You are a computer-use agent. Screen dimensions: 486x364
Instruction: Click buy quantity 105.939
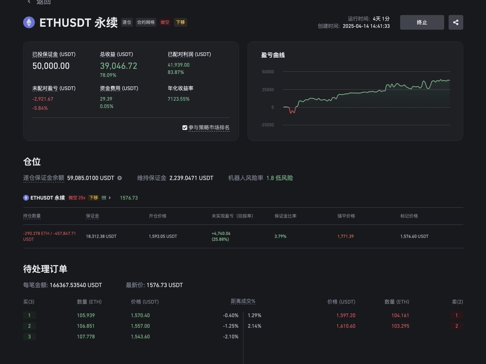(86, 315)
